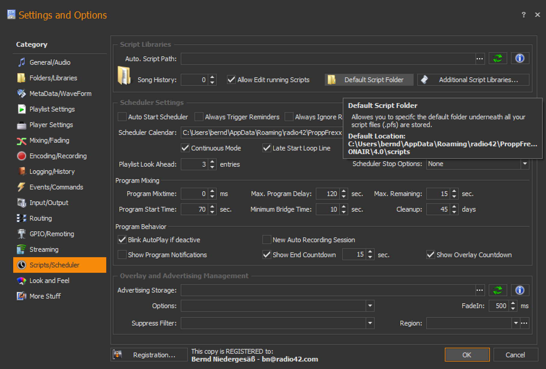This screenshot has height=369, width=546.
Task: Click the info icon beside Advertising Storage
Action: [520, 290]
